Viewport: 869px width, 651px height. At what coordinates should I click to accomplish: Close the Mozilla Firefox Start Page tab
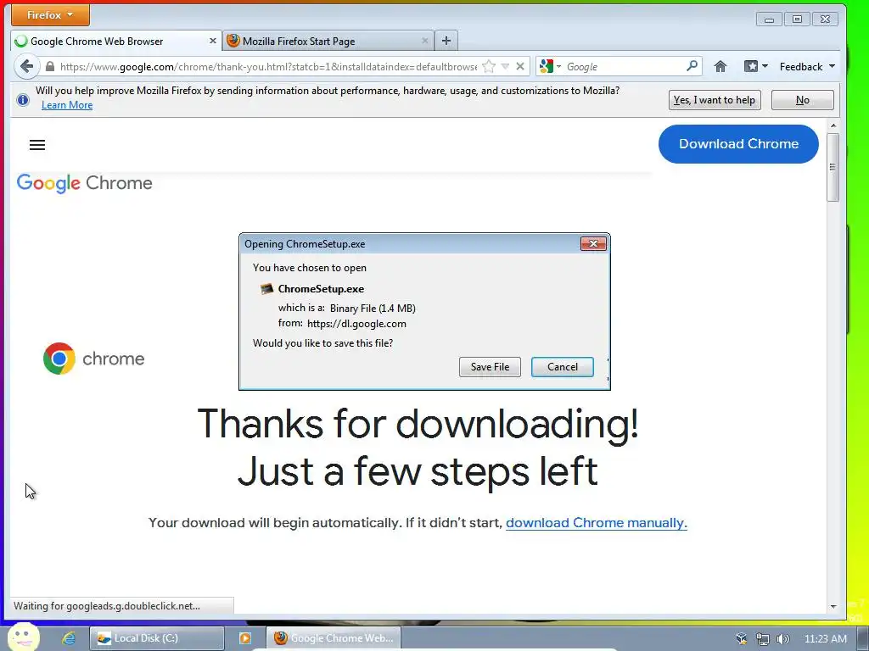click(x=424, y=41)
